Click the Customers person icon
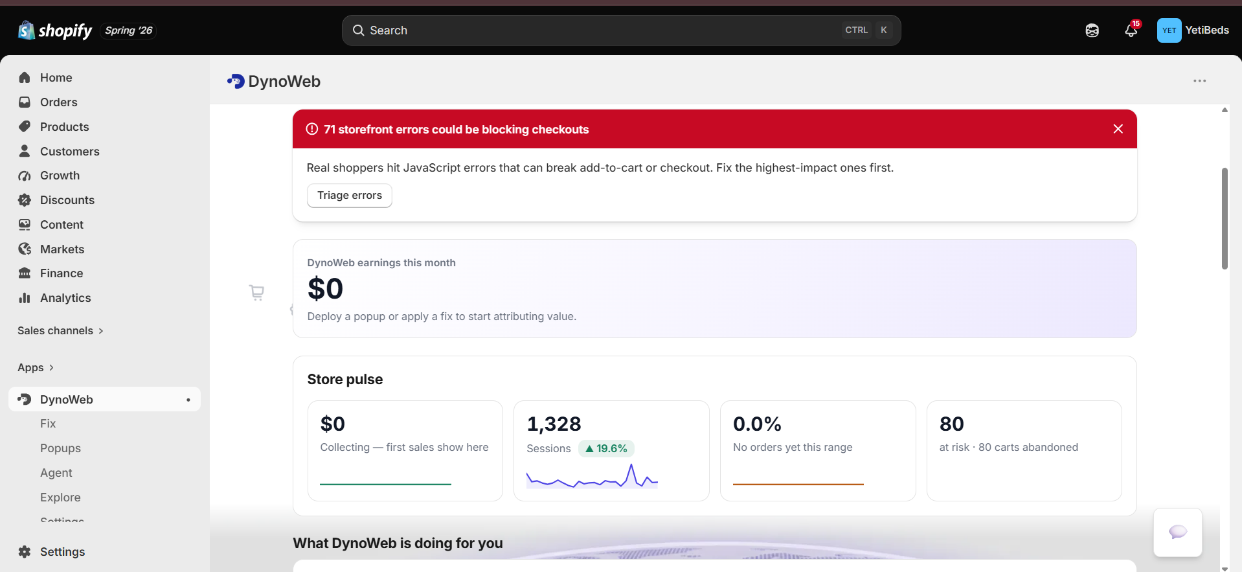Viewport: 1242px width, 572px height. point(25,151)
